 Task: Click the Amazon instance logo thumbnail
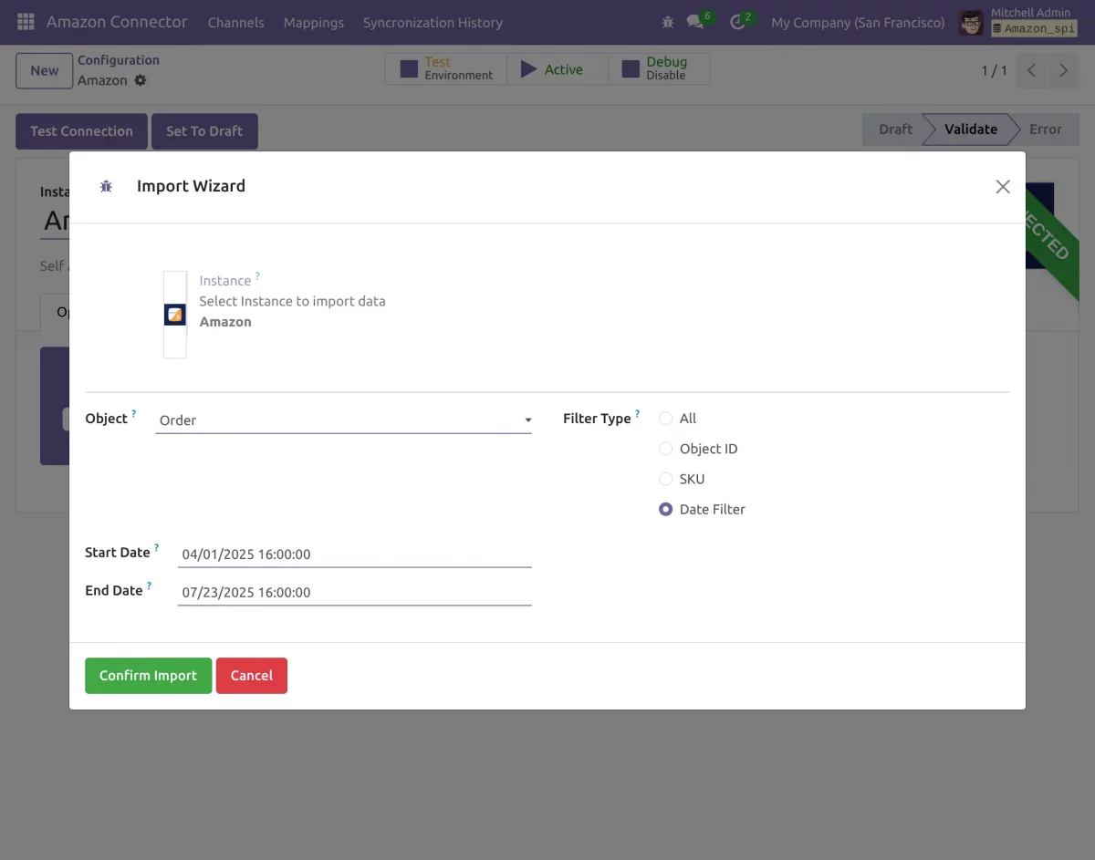click(x=175, y=315)
